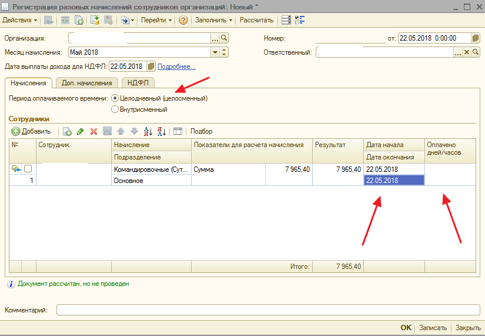Delete row with the red X icon
Viewport: 485px width, 336px height.
tap(93, 131)
